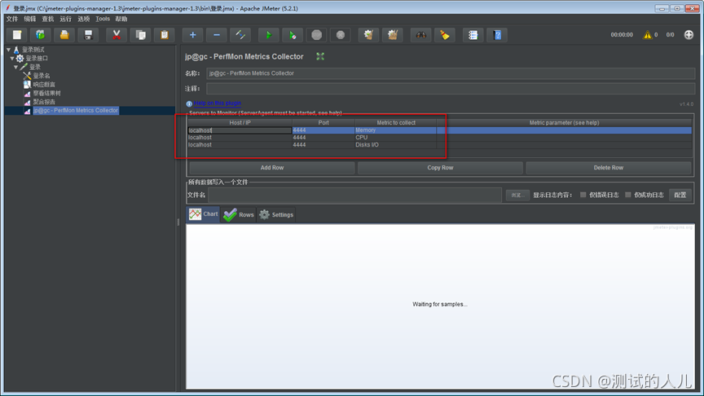
Task: Open the 文件 menu
Action: 12,19
